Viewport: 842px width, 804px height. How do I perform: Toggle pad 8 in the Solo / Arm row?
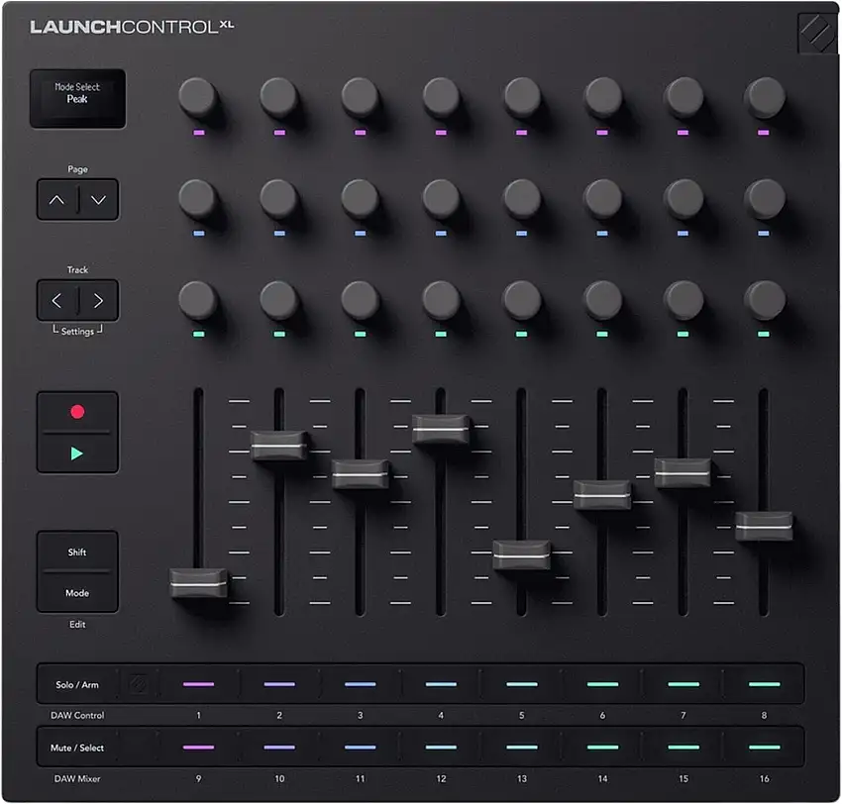764,684
